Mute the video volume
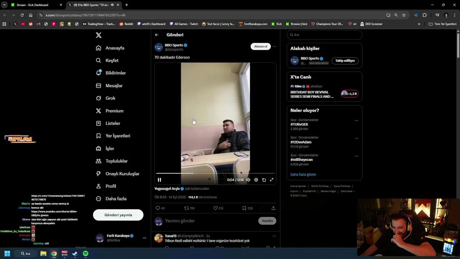 [248, 180]
